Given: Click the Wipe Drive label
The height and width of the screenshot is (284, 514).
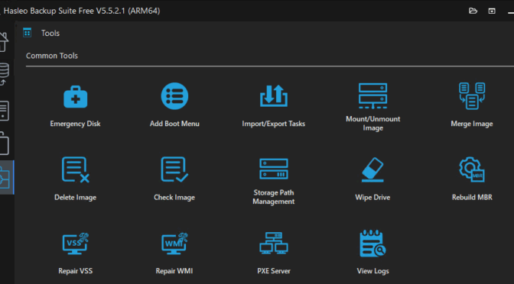Looking at the screenshot, I should click(x=372, y=197).
